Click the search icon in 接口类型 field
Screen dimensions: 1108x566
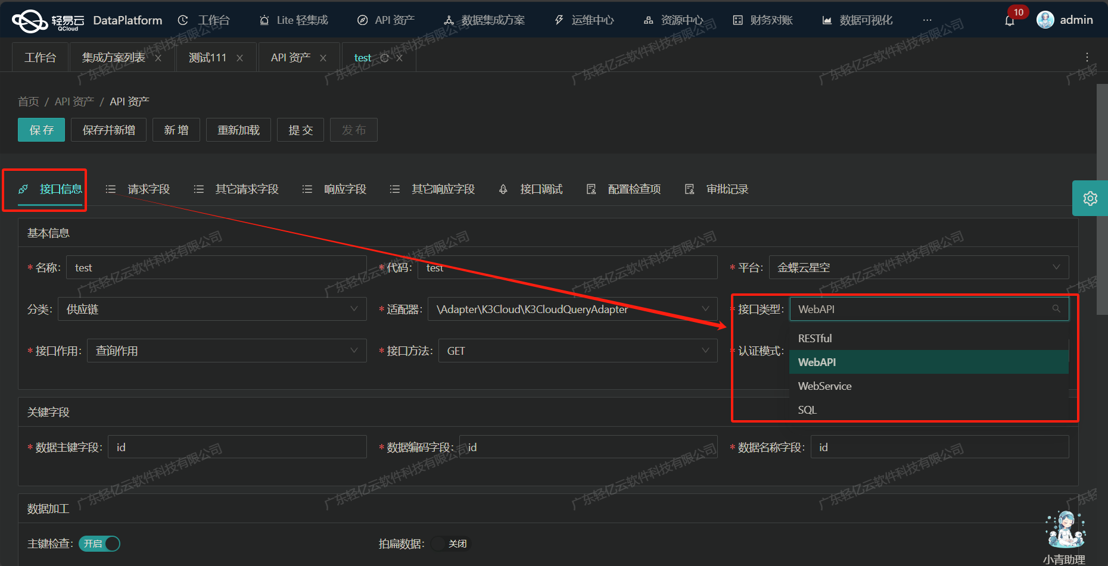tap(1056, 309)
